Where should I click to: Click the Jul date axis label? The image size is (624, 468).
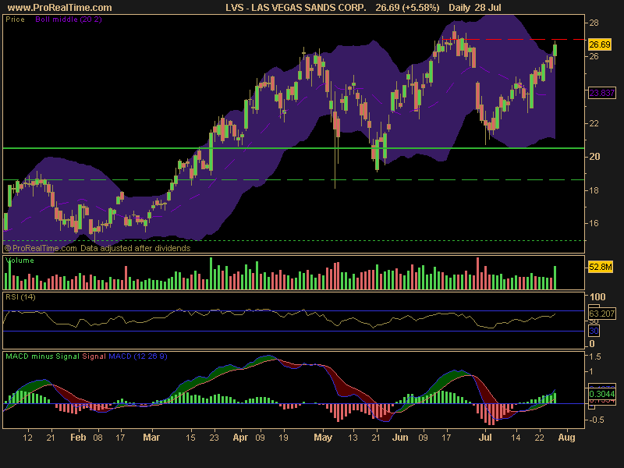[485, 438]
